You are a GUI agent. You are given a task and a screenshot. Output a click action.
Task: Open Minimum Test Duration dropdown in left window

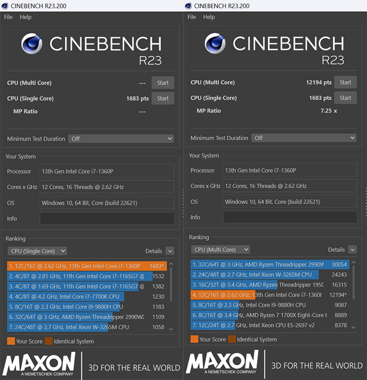click(x=122, y=139)
